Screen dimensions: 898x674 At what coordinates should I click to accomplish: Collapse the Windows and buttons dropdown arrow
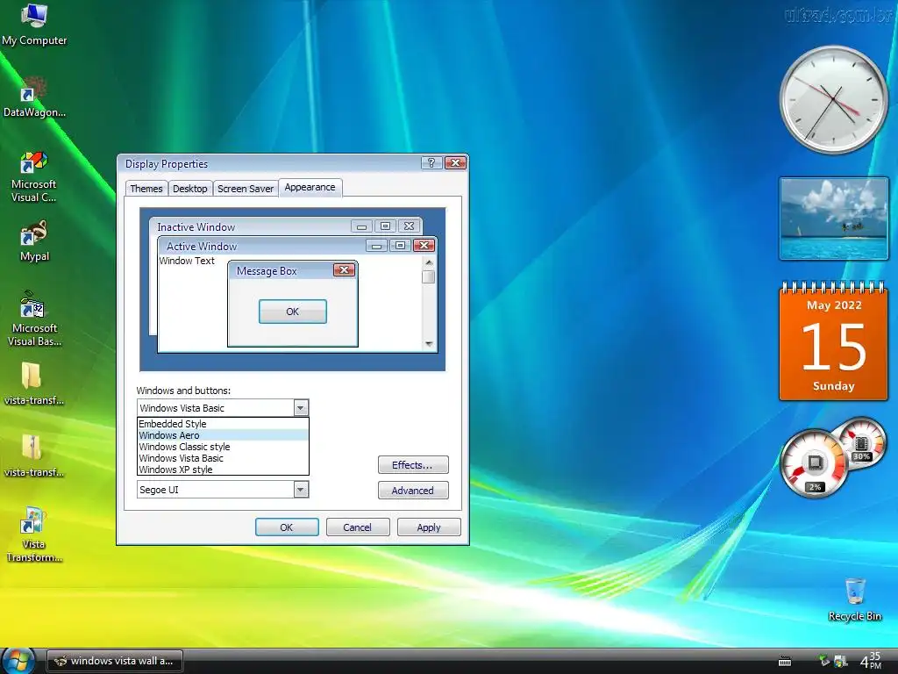tap(301, 408)
